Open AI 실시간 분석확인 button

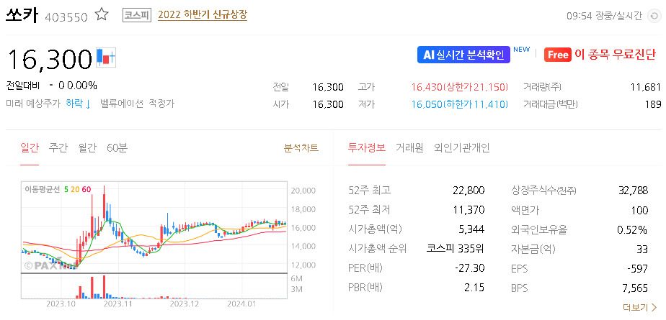(x=463, y=55)
